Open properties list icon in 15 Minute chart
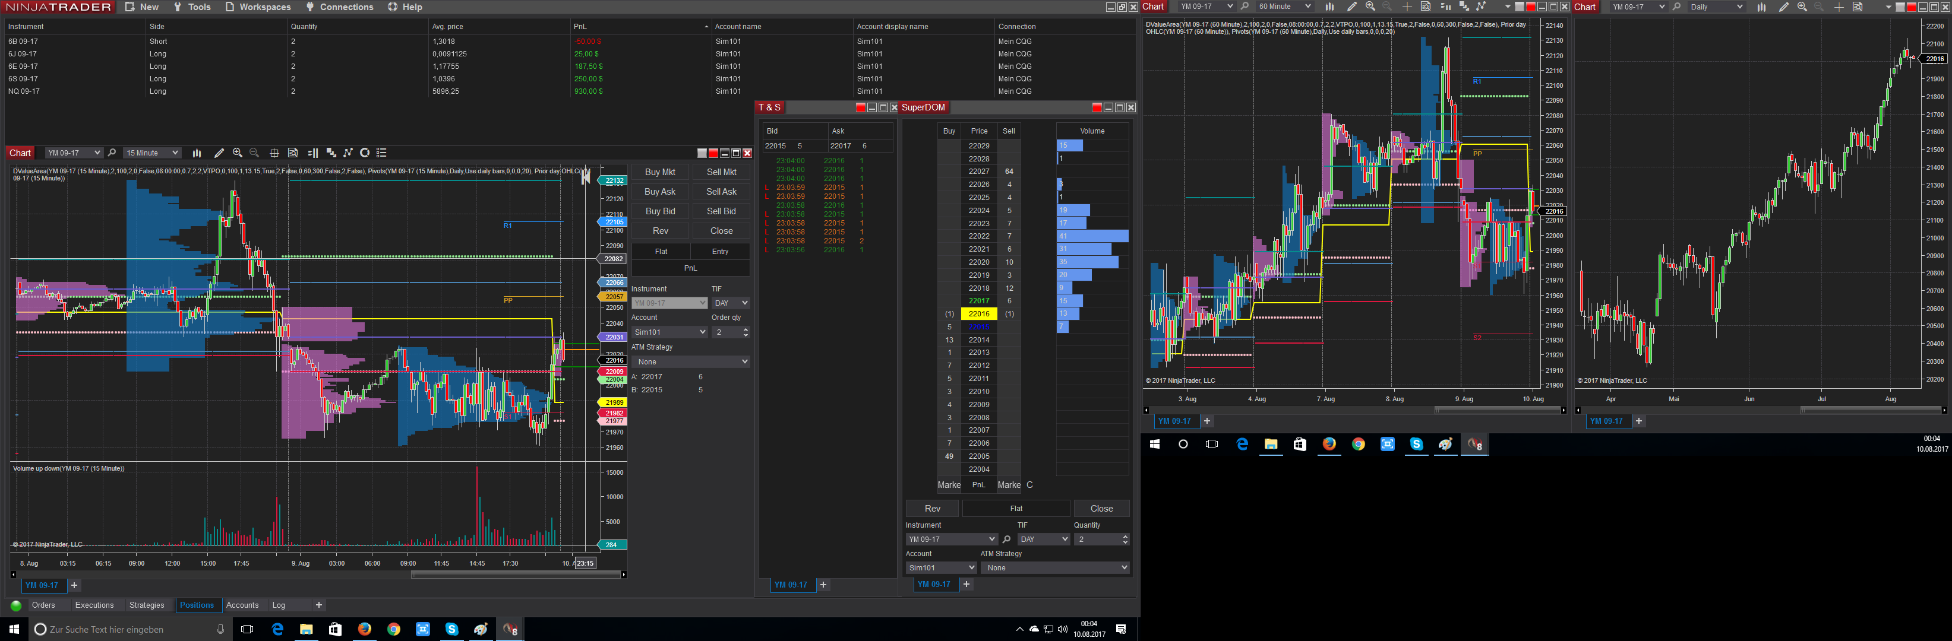 point(382,153)
